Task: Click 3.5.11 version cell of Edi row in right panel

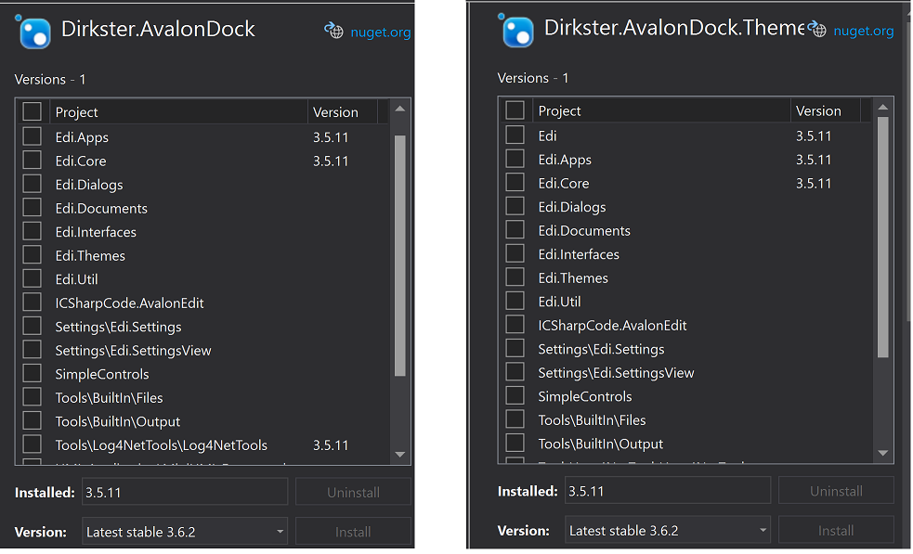Action: coord(814,135)
